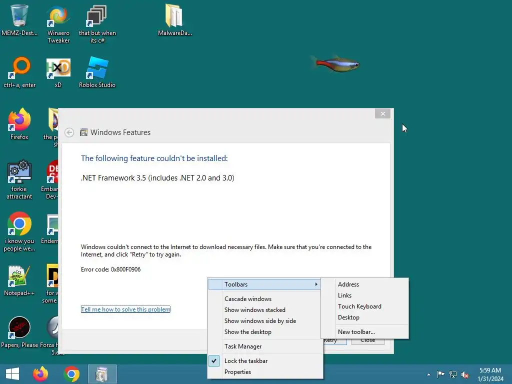The width and height of the screenshot is (512, 384).
Task: Open the network tray icon
Action: 453,374
